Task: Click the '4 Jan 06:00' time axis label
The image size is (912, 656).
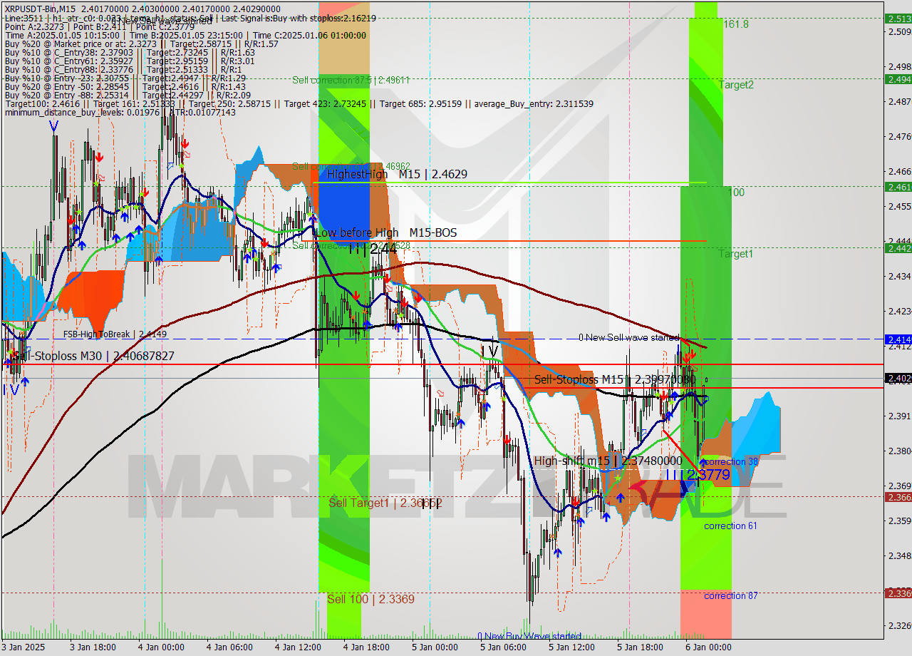Action: tap(229, 647)
